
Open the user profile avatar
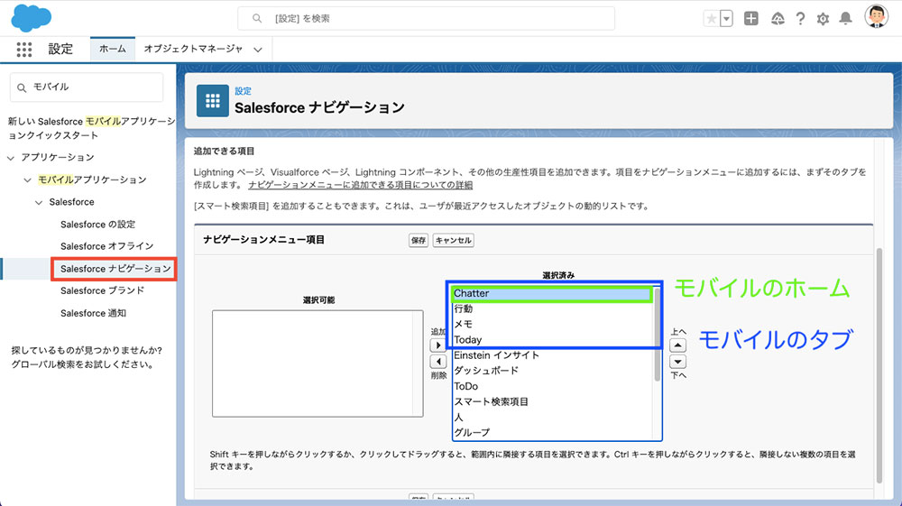tap(876, 16)
